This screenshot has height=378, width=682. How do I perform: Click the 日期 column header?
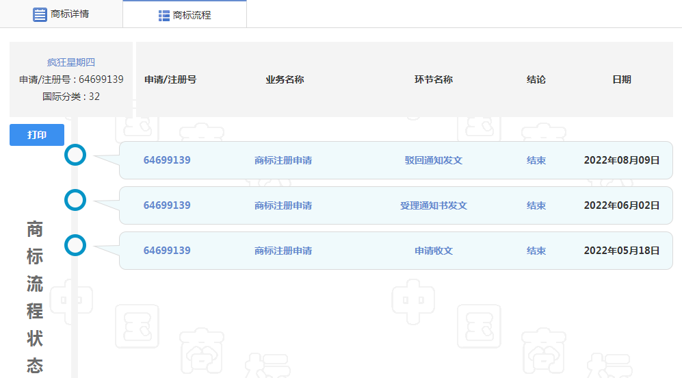coord(622,79)
